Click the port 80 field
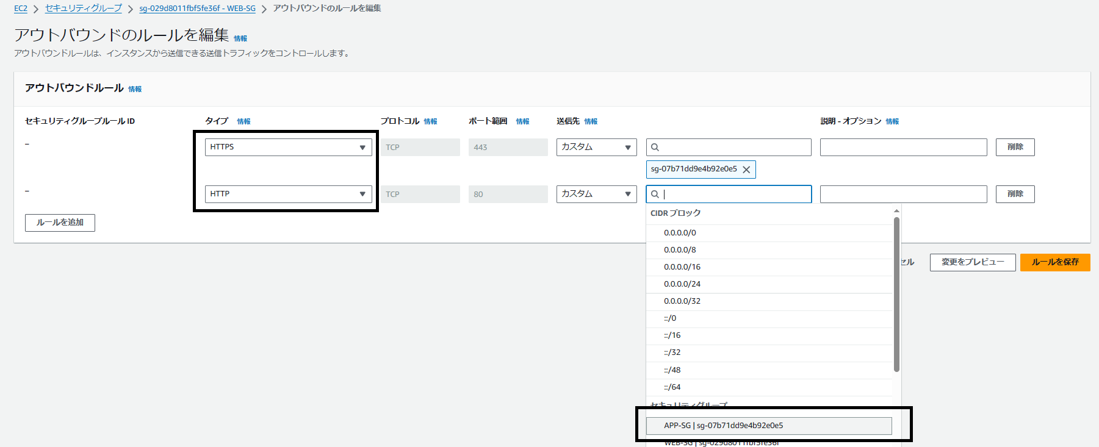1099x447 pixels. 508,194
